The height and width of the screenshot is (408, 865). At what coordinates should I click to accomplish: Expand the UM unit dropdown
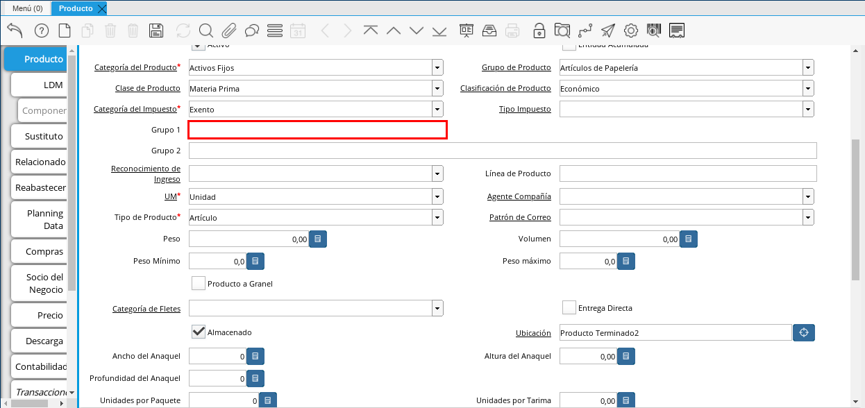coord(437,196)
